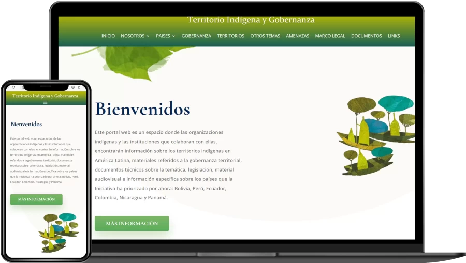This screenshot has width=466, height=263.
Task: Tap the hamburger menu icon on the phone
Action: tap(45, 102)
